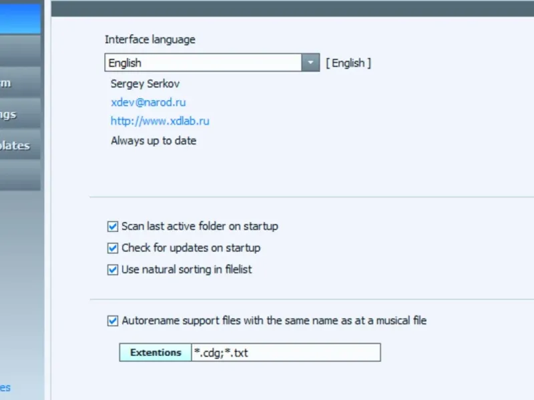This screenshot has width=534, height=400.
Task: Click the Extentions label button
Action: click(x=155, y=353)
